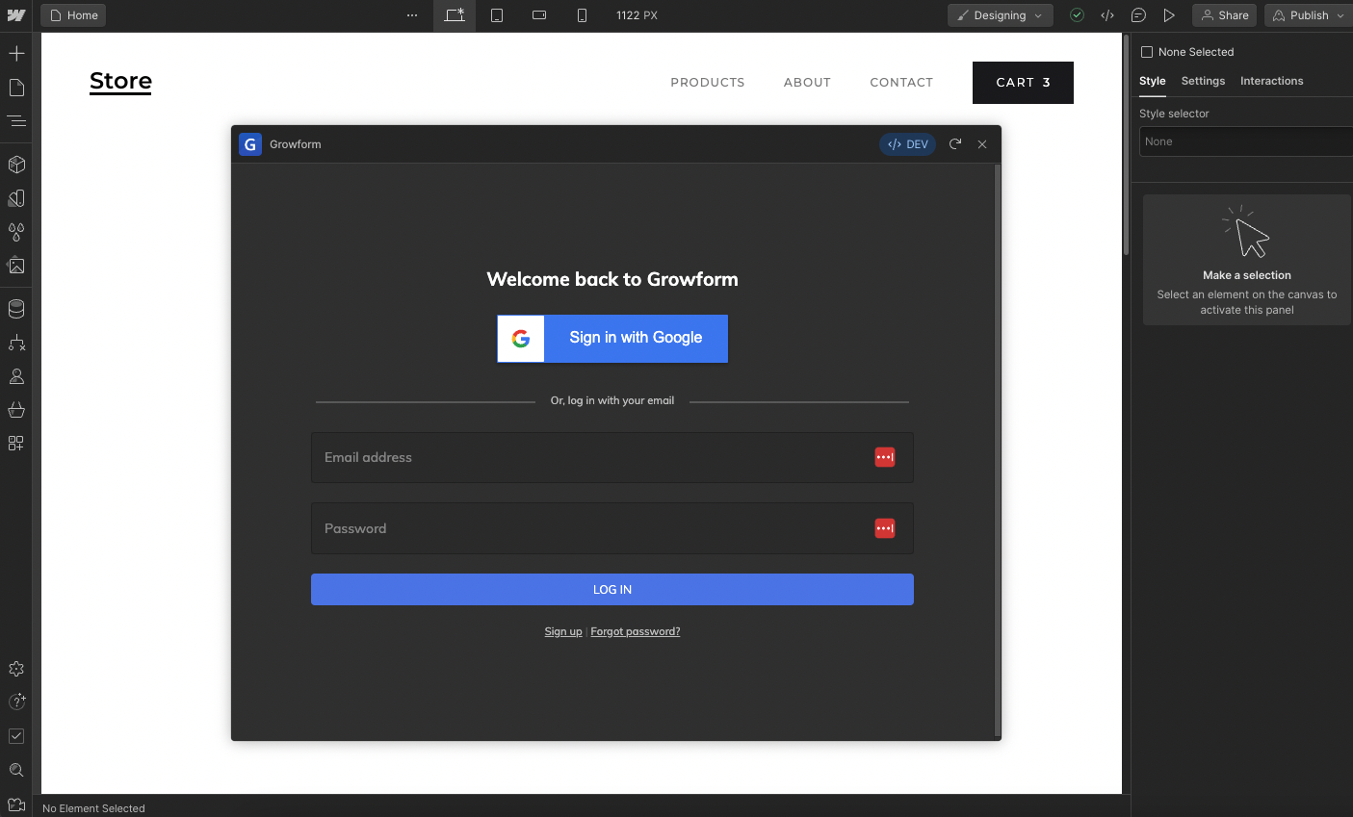Toggle DEV mode in the Growform window
Screen dimensions: 1353x817
pos(907,143)
